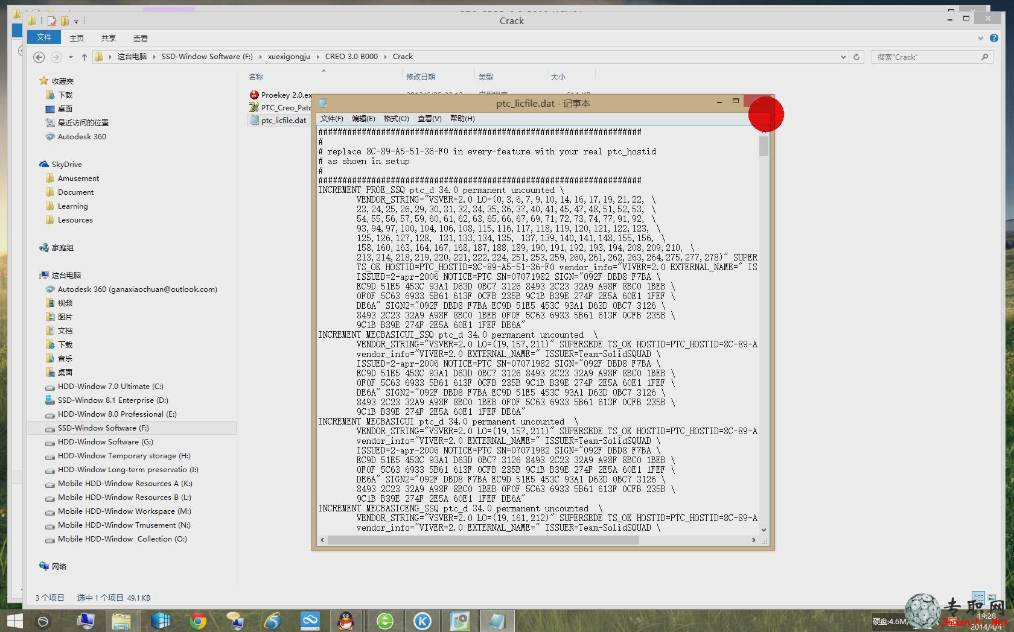
Task: Open the Notepad taskbar icon
Action: [497, 621]
